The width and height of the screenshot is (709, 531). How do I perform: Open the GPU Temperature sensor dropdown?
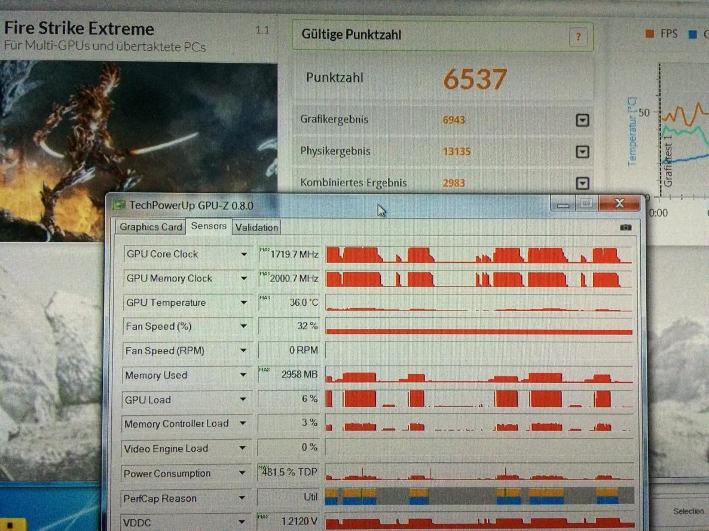click(244, 302)
